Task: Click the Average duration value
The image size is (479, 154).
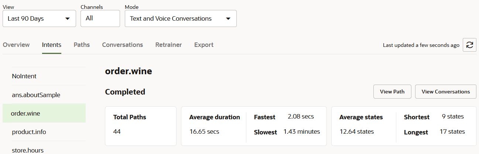Action: [x=204, y=131]
